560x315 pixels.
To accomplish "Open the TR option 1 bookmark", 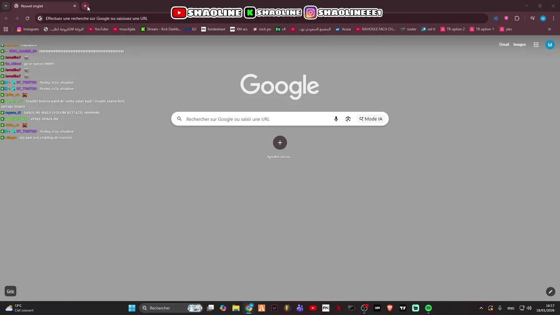I will tap(481, 29).
